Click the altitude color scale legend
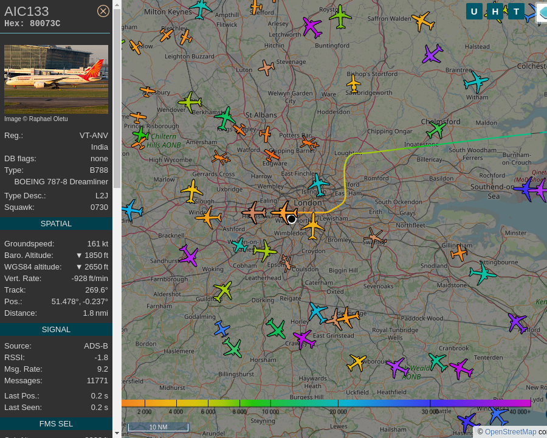This screenshot has height=438, width=547. click(x=328, y=403)
